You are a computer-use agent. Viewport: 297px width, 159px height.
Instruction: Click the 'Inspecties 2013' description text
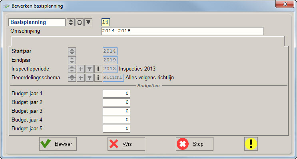tap(137, 69)
